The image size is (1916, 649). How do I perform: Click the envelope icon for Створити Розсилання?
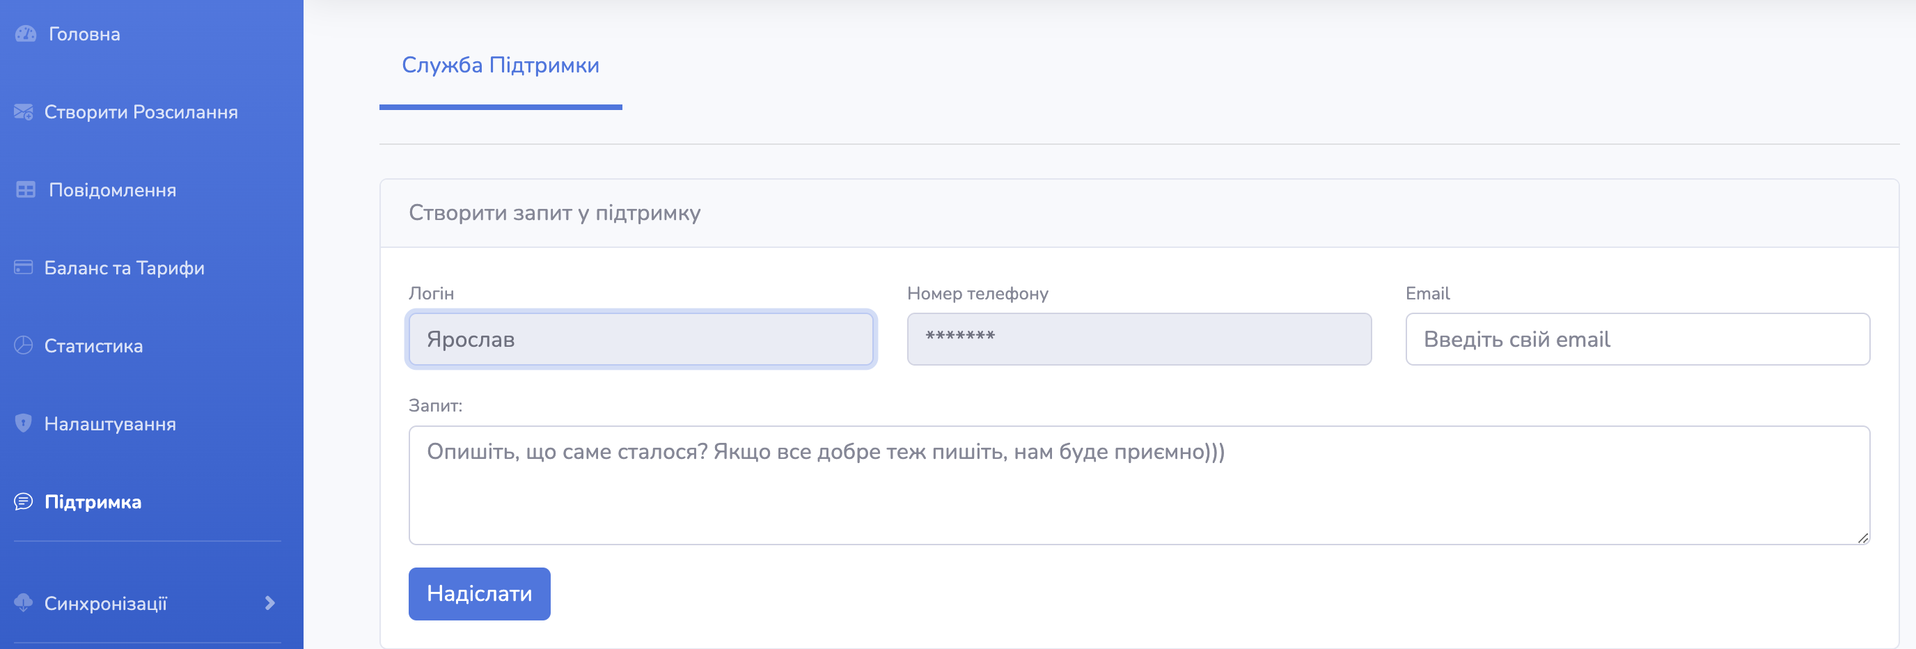click(23, 112)
